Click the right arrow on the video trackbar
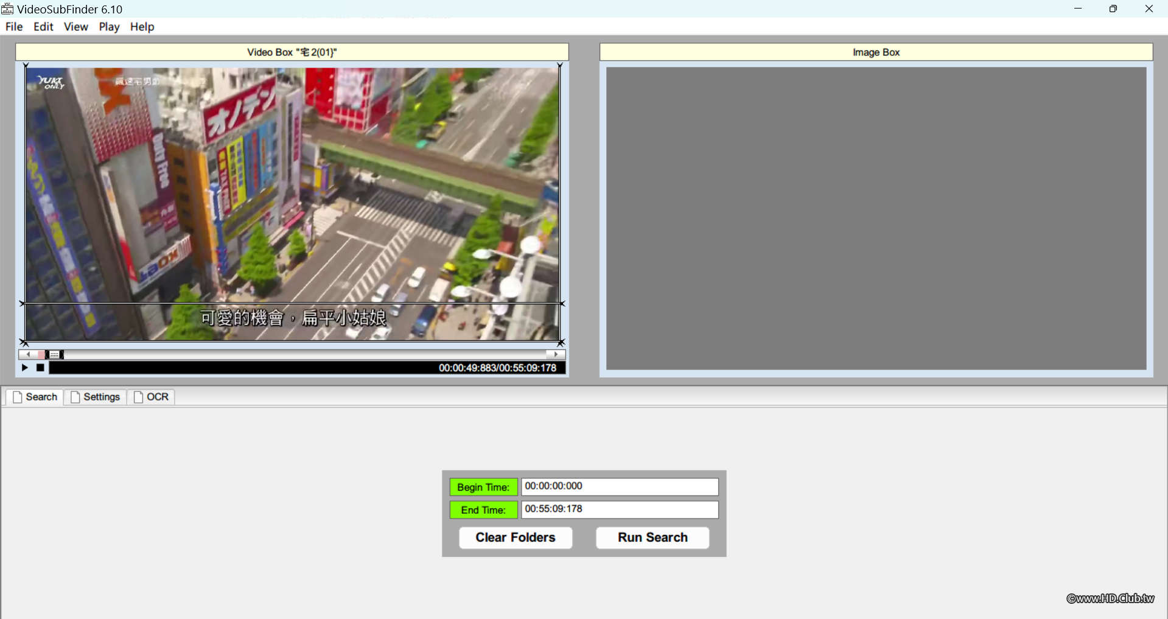1168x619 pixels. coord(555,354)
